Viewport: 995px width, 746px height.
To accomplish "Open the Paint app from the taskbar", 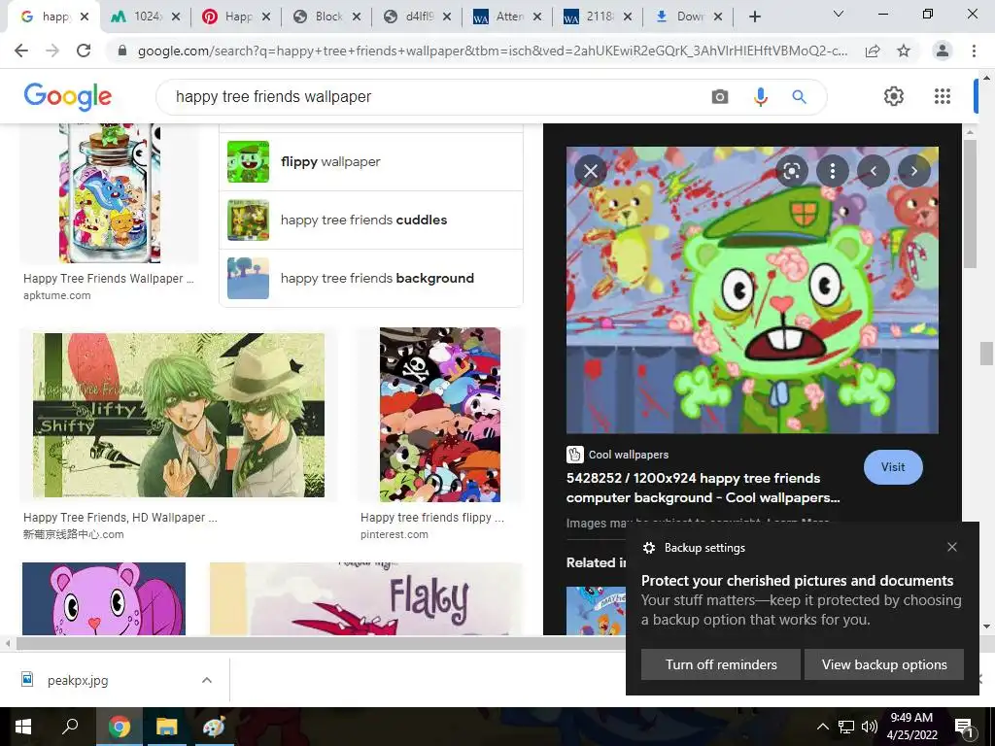I will coord(214,727).
